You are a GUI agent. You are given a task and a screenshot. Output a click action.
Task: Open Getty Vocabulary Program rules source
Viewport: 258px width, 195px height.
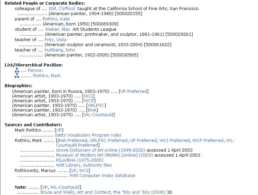tap(88, 135)
